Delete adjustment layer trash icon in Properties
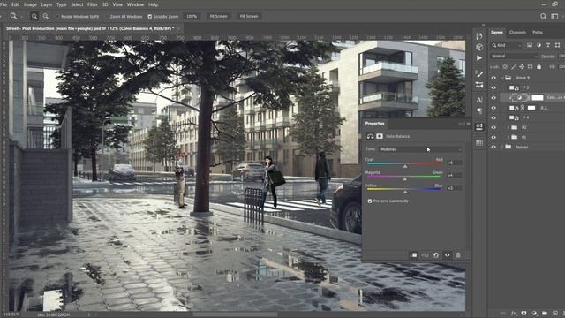Screen dimensions: 565x318 click(x=458, y=255)
